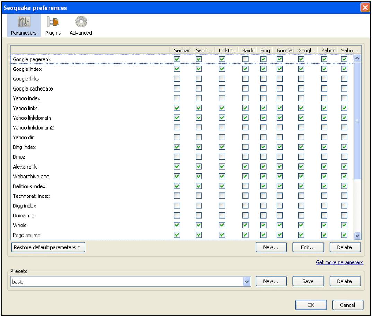Uncheck Alexa rank for Bing
The width and height of the screenshot is (372, 317).
pos(263,166)
